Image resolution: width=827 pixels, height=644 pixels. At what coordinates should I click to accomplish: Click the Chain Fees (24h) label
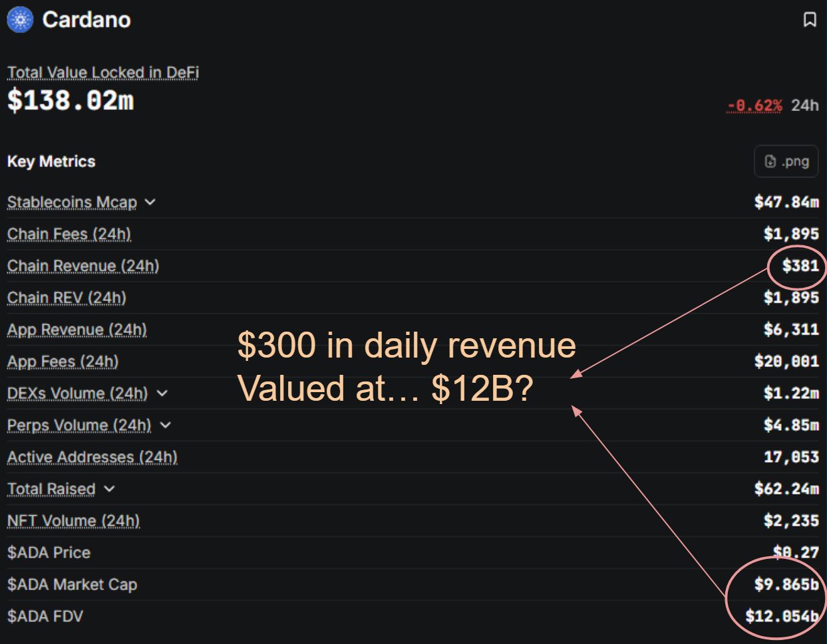69,234
